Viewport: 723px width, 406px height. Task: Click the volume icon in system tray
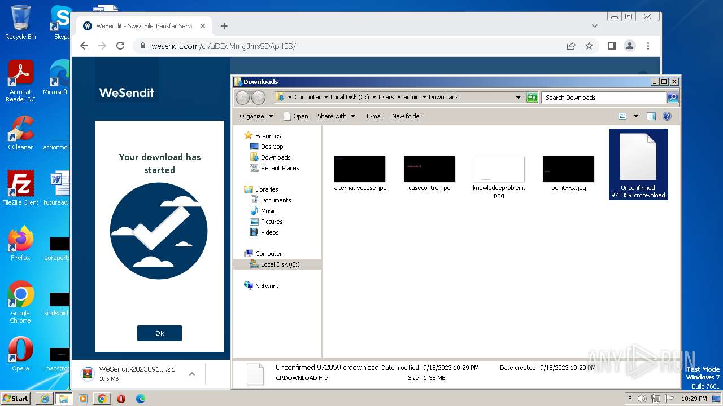coord(642,399)
